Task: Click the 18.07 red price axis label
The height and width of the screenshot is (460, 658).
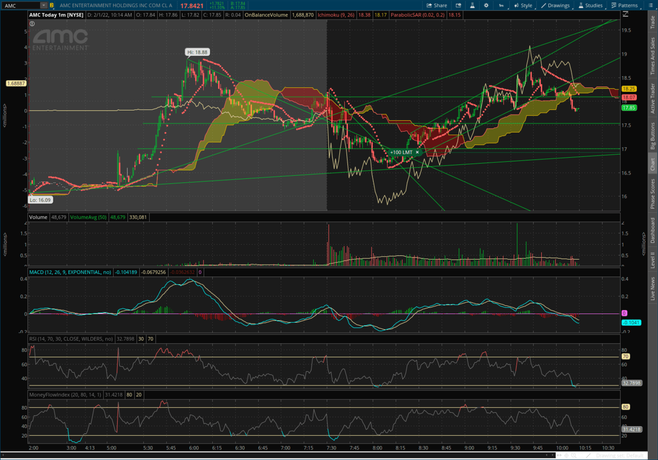Action: pos(629,97)
